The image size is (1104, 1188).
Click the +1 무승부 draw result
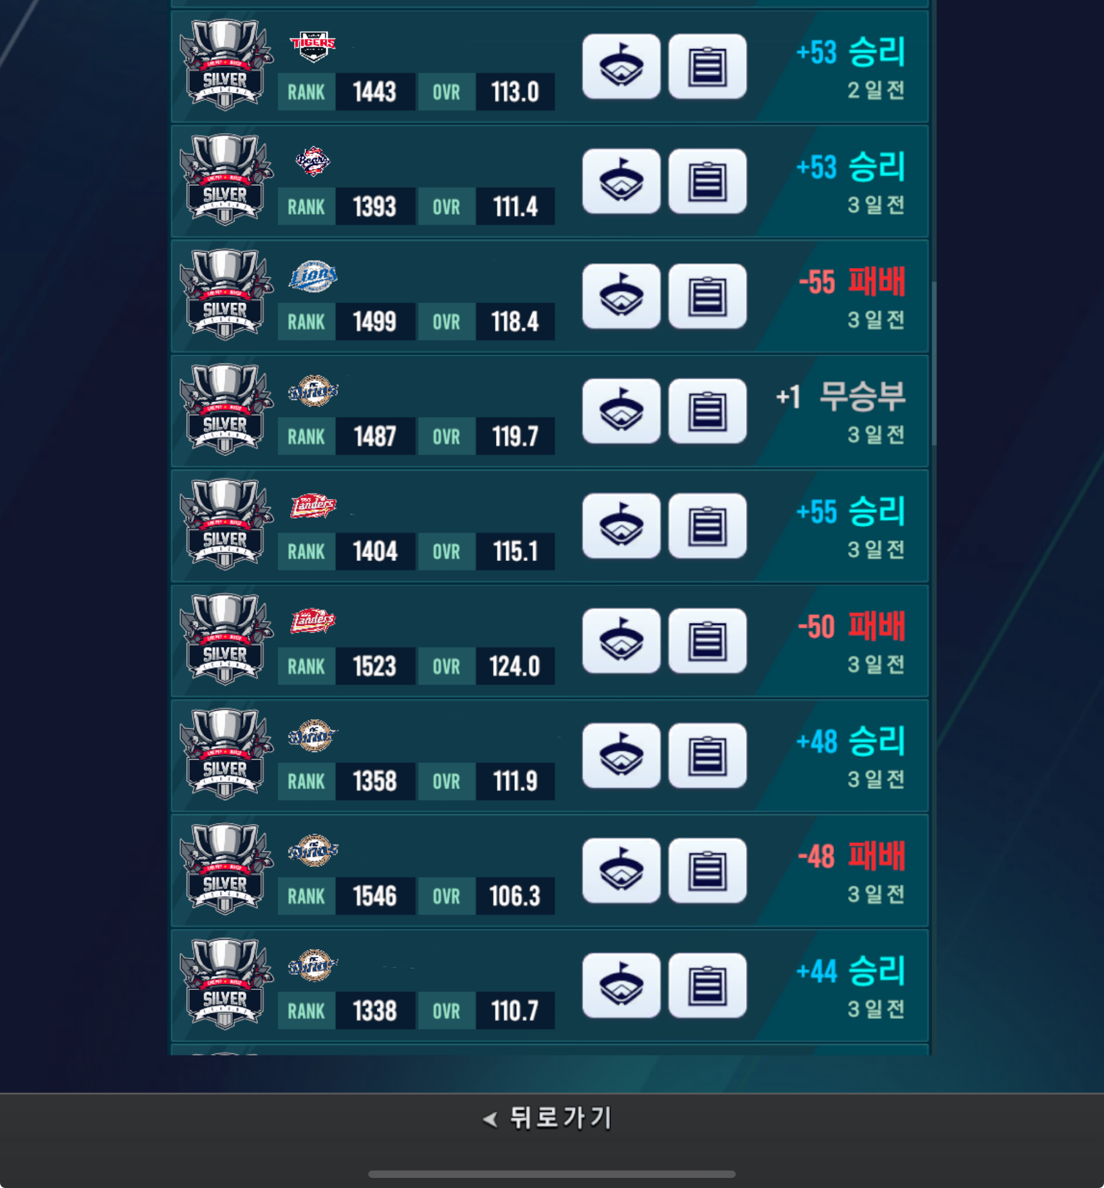(x=840, y=396)
